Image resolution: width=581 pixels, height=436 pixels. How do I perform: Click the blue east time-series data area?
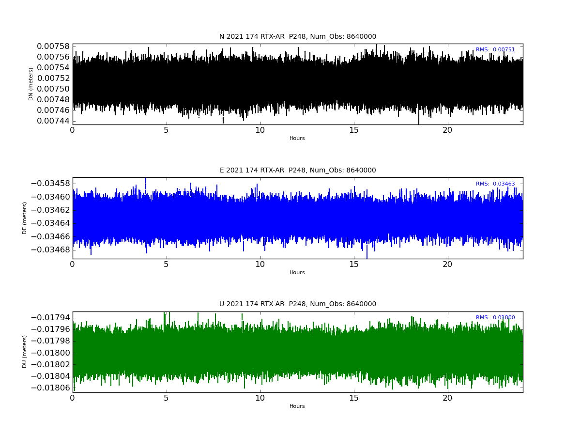point(297,218)
